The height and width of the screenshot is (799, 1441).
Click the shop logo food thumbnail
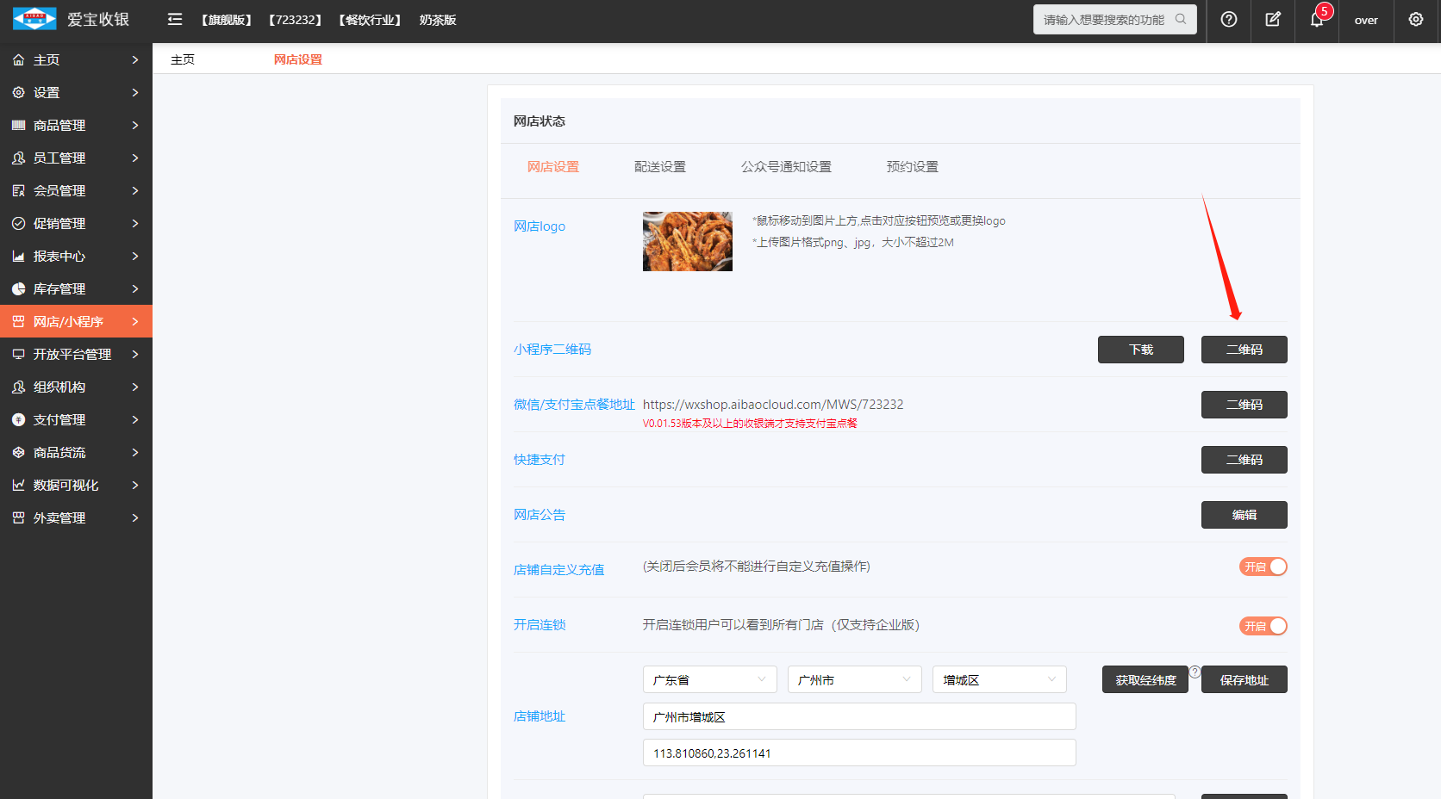tap(687, 242)
